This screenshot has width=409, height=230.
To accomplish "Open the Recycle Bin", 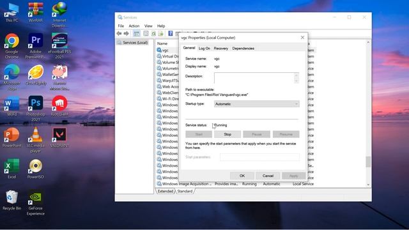I will pos(12,200).
